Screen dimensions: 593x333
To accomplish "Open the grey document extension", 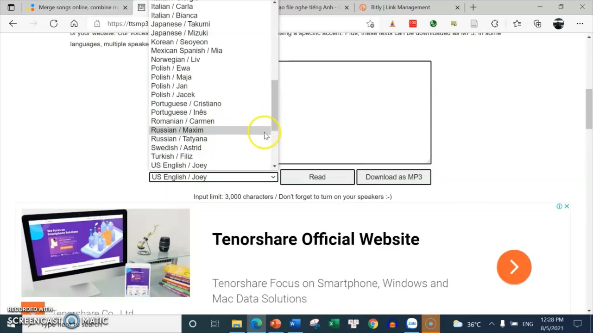I will click(x=474, y=24).
